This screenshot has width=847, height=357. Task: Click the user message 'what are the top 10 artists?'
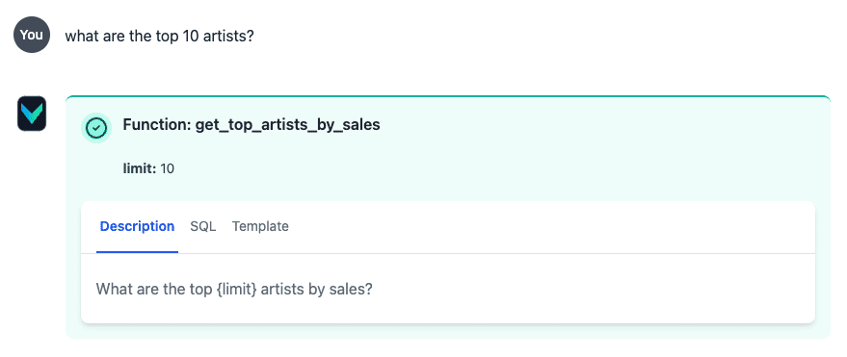pyautogui.click(x=159, y=37)
